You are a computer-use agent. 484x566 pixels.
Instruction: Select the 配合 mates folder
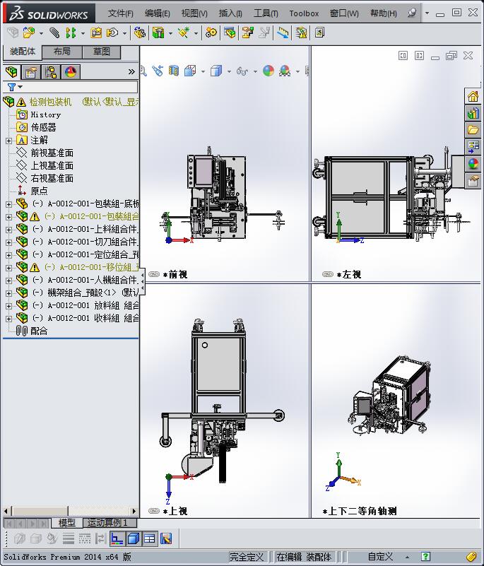pyautogui.click(x=39, y=331)
